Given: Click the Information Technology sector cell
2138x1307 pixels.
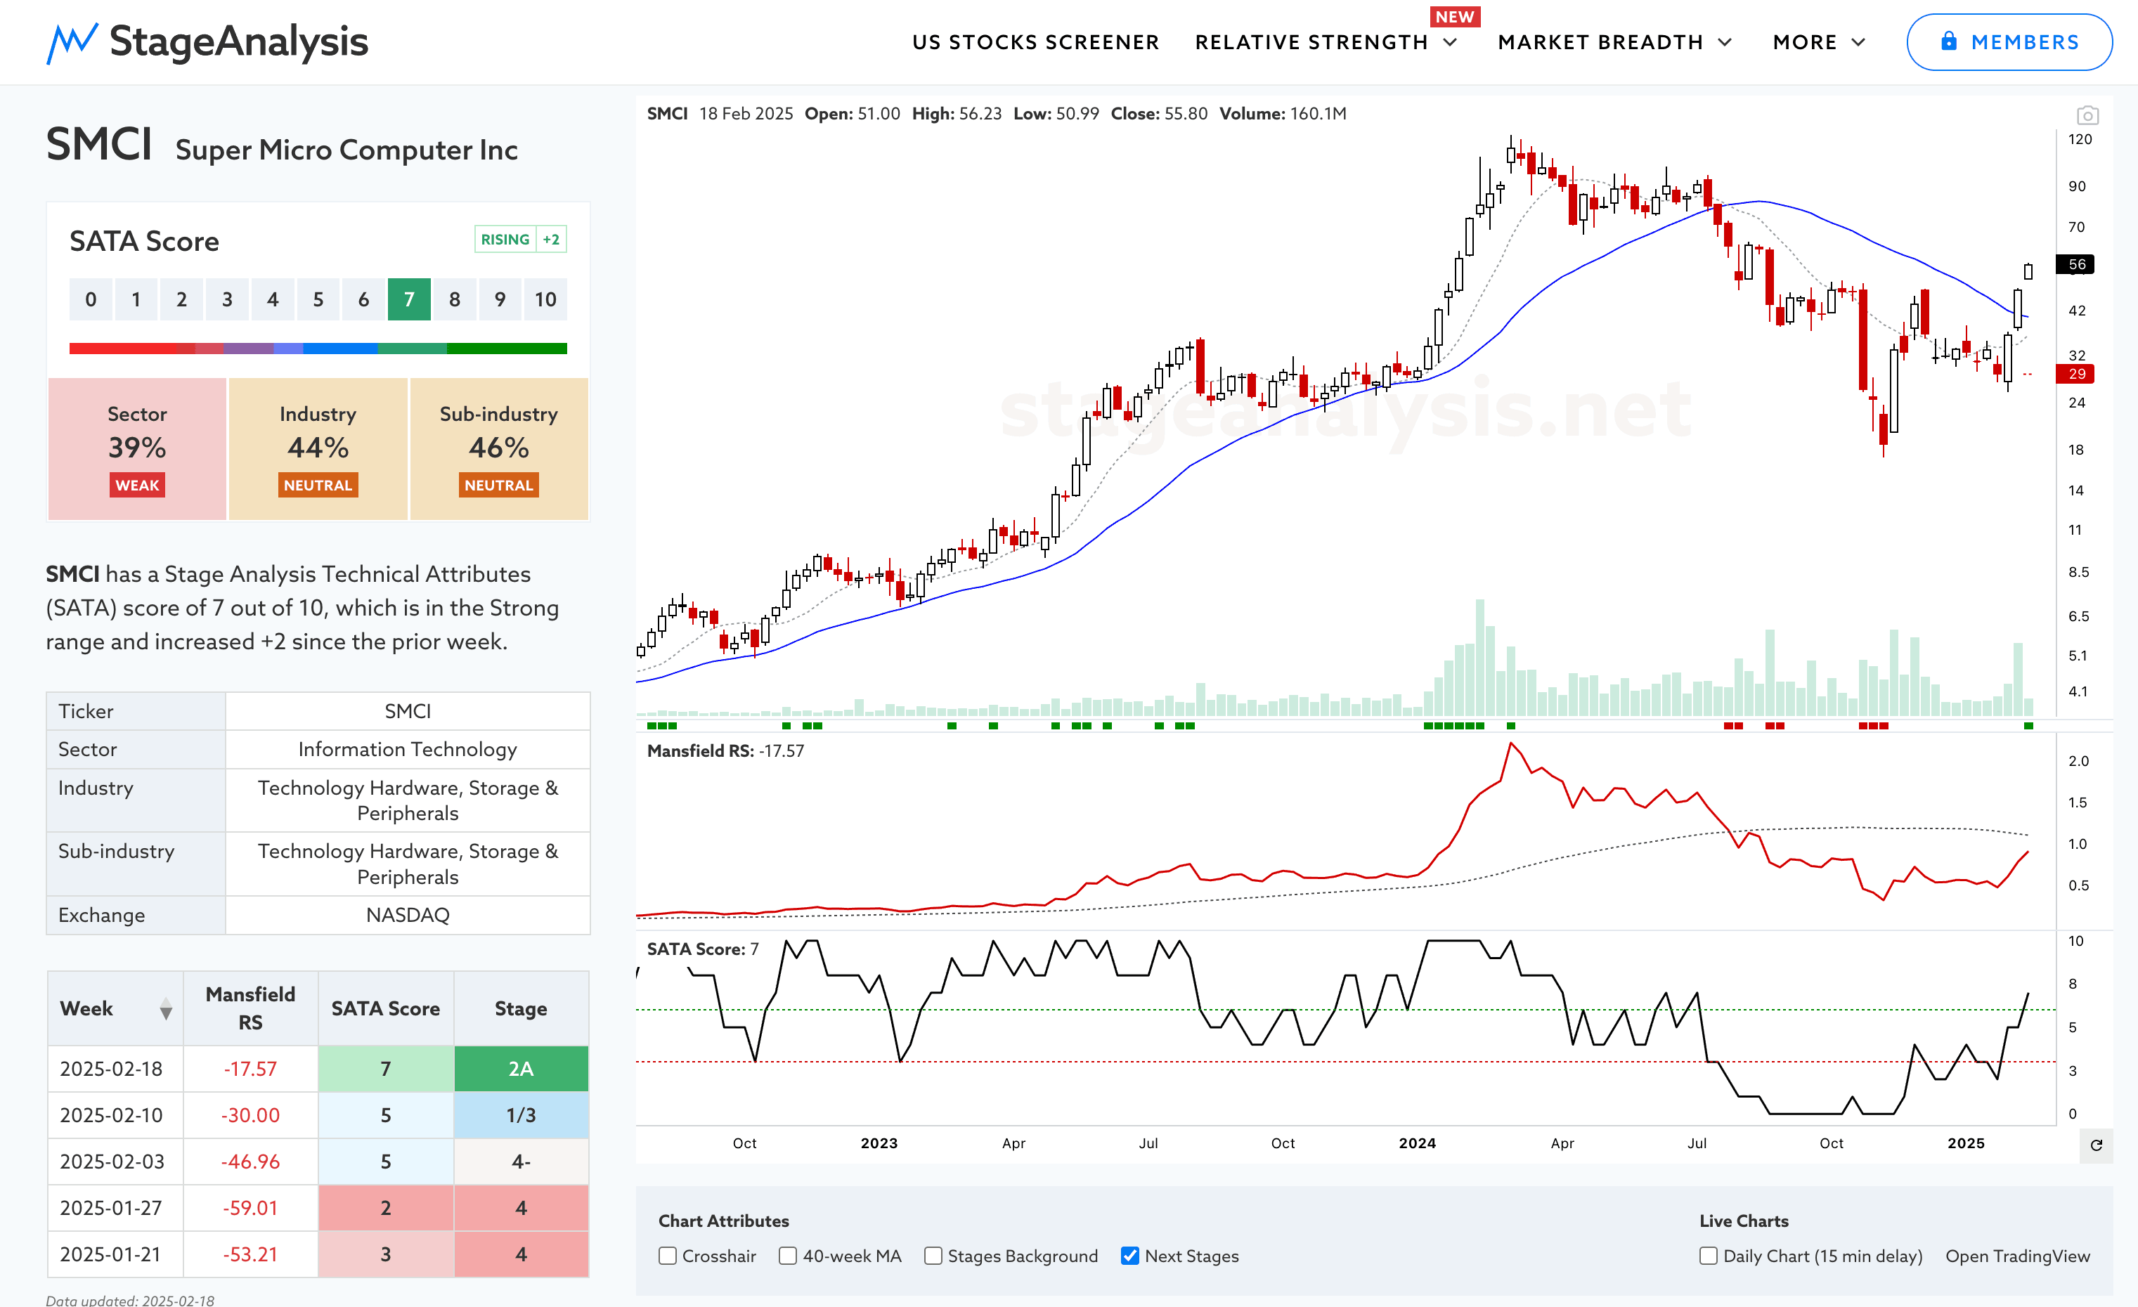Looking at the screenshot, I should click(x=408, y=749).
